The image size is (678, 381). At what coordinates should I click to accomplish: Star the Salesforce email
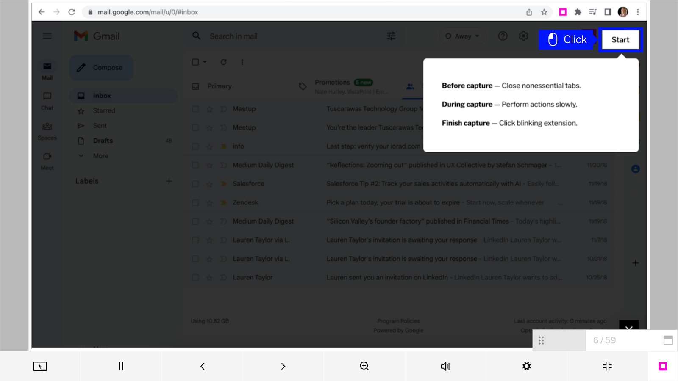coord(209,184)
